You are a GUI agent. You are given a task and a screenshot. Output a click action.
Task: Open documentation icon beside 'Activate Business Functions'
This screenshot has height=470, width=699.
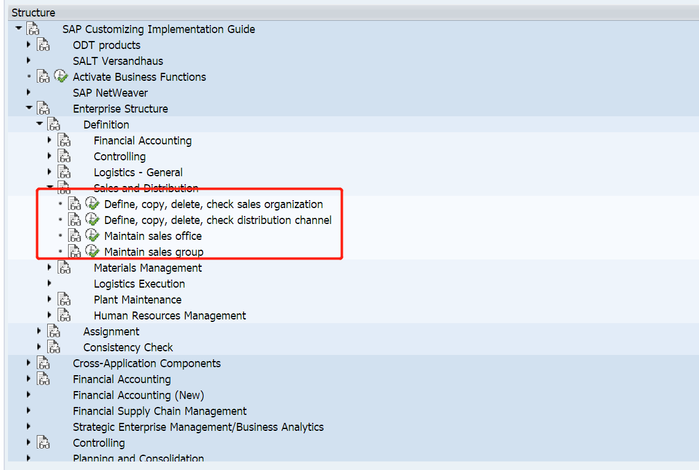point(61,76)
